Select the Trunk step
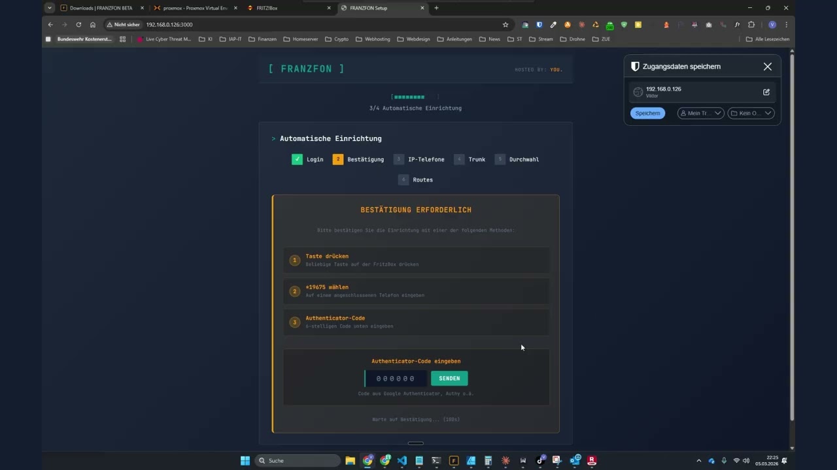This screenshot has width=837, height=470. pos(470,159)
